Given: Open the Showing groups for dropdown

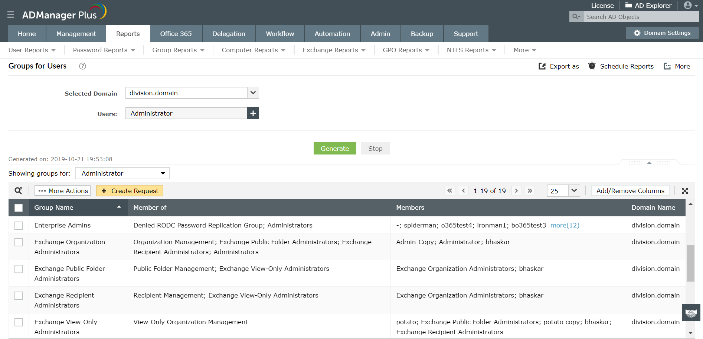Looking at the screenshot, I should 123,173.
